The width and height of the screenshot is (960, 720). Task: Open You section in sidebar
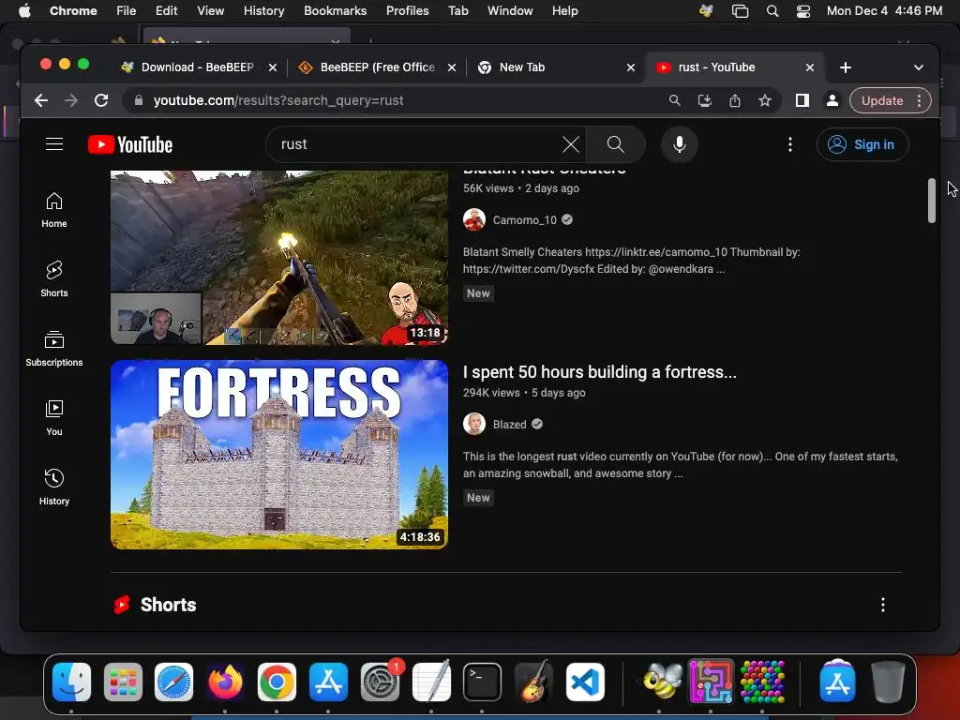click(x=53, y=417)
